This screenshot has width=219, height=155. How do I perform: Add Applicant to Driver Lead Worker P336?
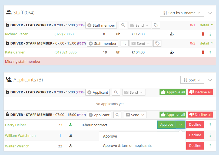pyautogui.click(x=98, y=92)
